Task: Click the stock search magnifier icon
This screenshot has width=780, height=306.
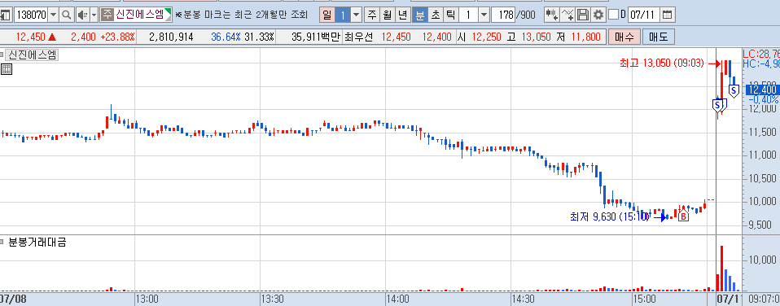Action: point(66,15)
